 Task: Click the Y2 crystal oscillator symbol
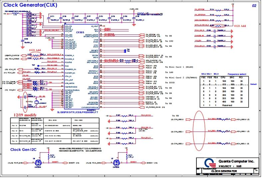[36, 102]
